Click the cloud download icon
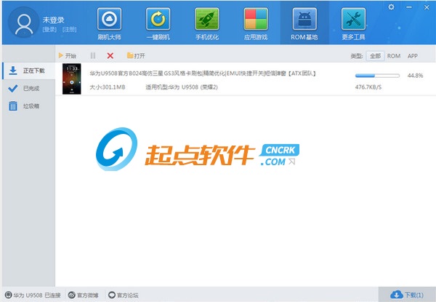 397,295
